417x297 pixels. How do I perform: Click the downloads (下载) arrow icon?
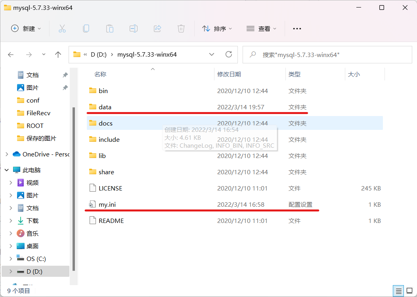coord(21,221)
